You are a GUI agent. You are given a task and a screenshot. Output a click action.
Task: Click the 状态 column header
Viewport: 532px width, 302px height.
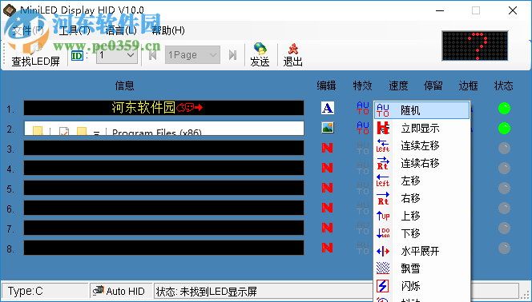[x=503, y=85]
